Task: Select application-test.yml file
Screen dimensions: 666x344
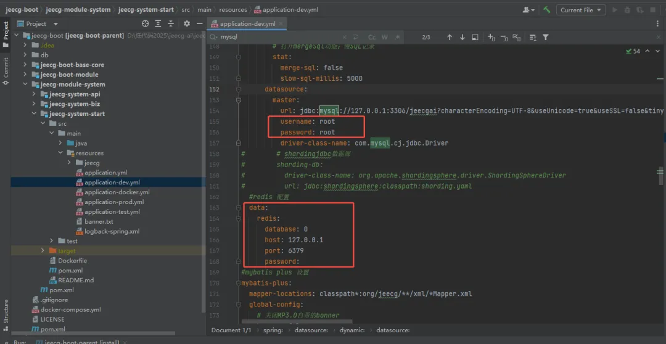Action: click(112, 211)
